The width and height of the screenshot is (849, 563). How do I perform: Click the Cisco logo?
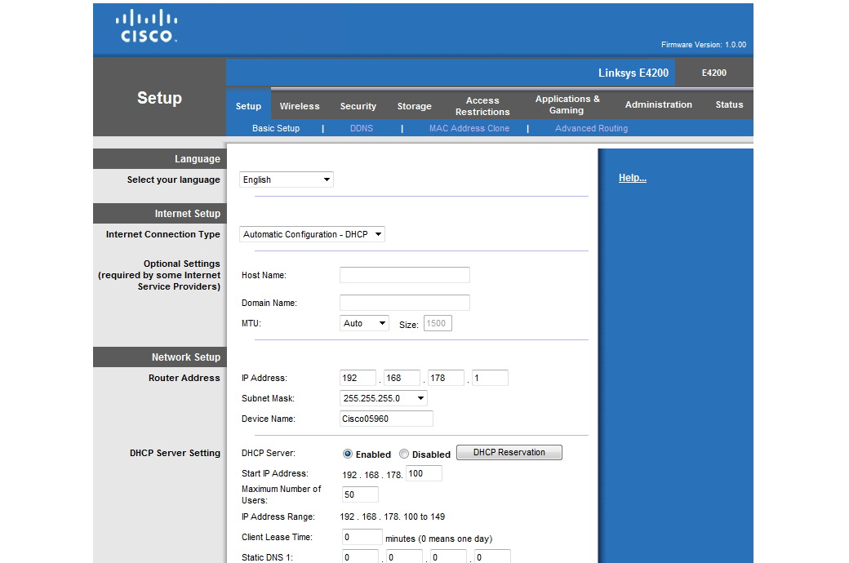[x=146, y=27]
